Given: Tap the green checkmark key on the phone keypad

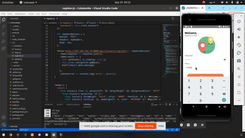Looking at the screenshot, I should [224, 100].
